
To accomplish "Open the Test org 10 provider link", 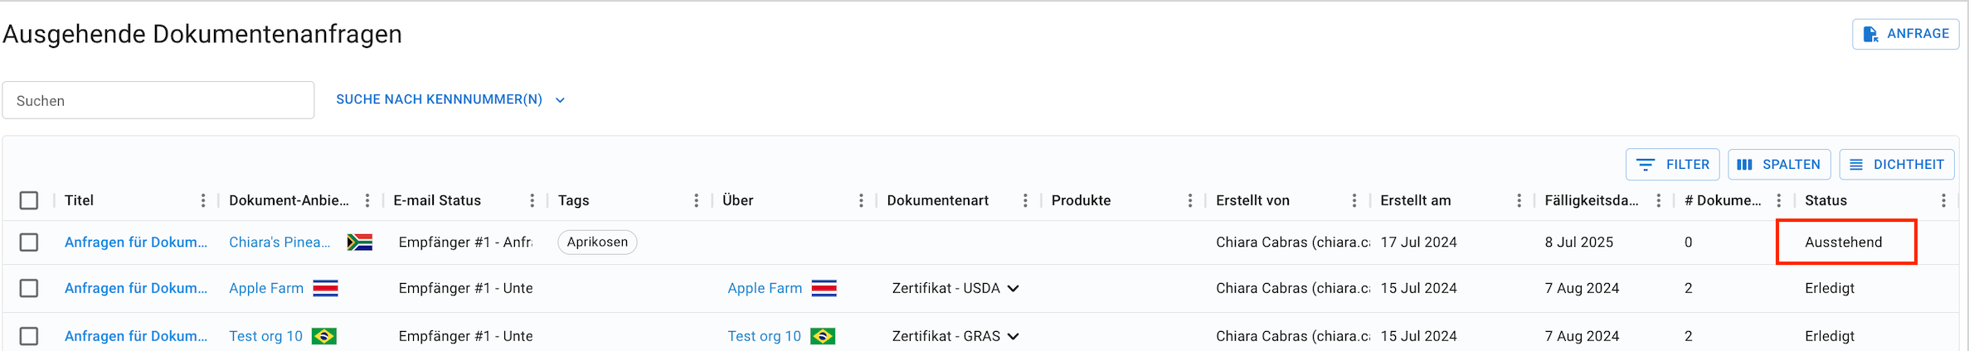I will coord(265,336).
